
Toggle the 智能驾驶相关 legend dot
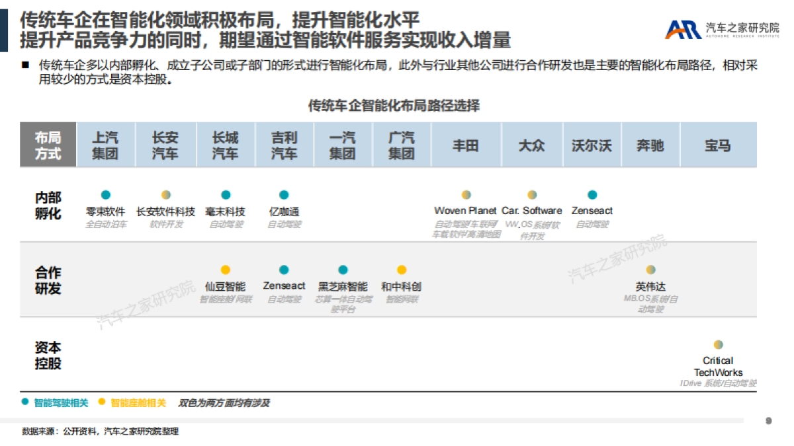[23, 401]
